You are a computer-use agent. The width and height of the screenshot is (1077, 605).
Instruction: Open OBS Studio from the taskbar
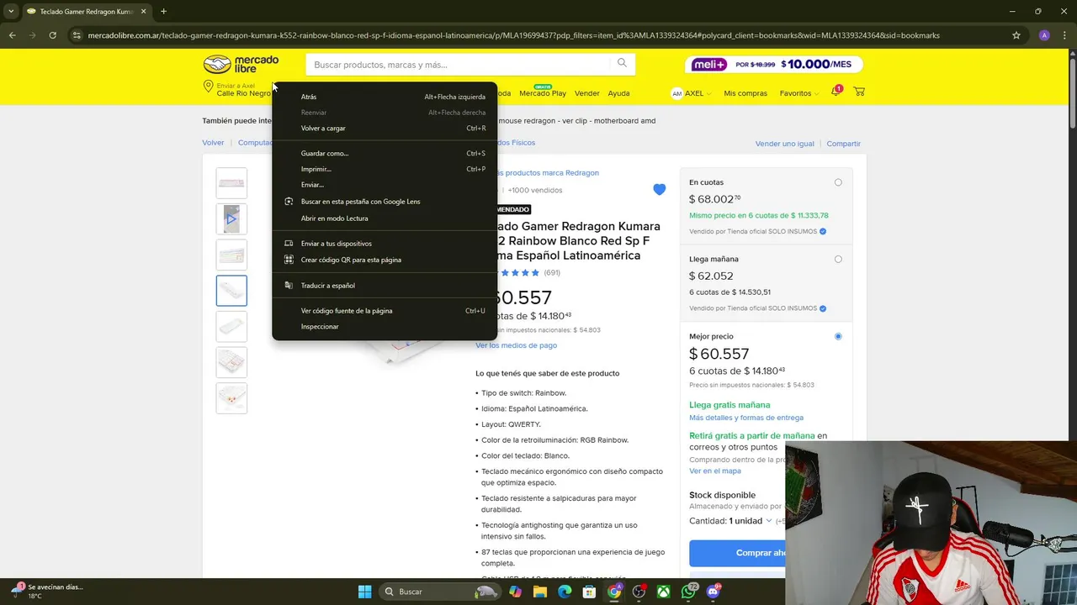[x=639, y=592]
